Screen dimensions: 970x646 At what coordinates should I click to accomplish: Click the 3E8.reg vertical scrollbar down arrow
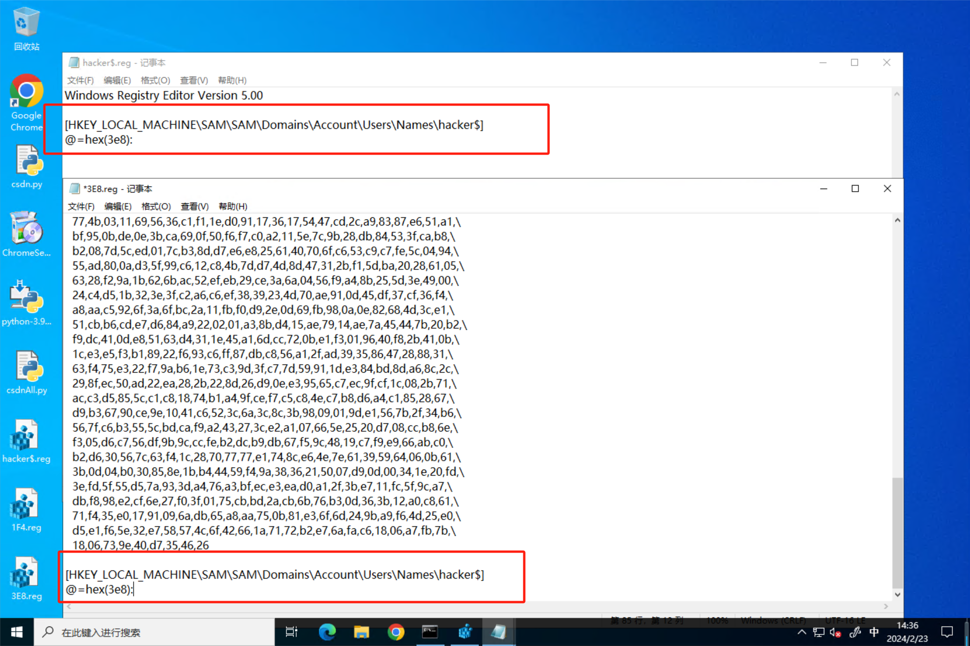click(897, 595)
